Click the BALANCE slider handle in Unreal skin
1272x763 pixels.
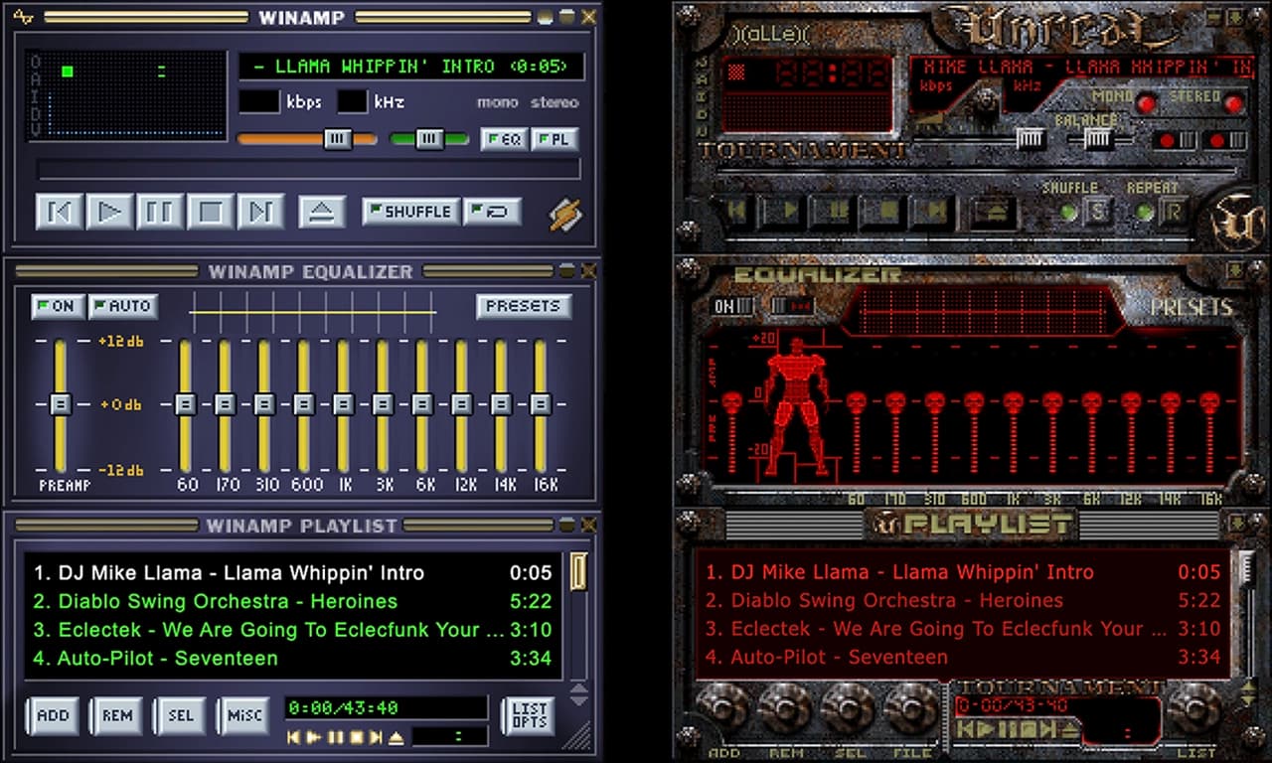1097,139
